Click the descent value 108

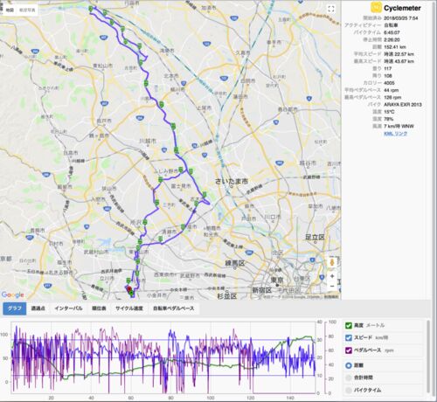(x=388, y=76)
